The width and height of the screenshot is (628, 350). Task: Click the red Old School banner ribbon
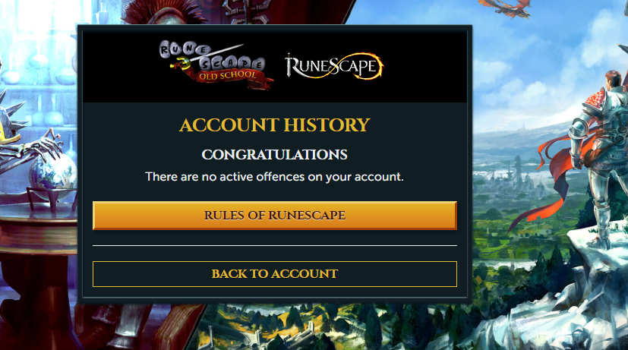(x=231, y=77)
